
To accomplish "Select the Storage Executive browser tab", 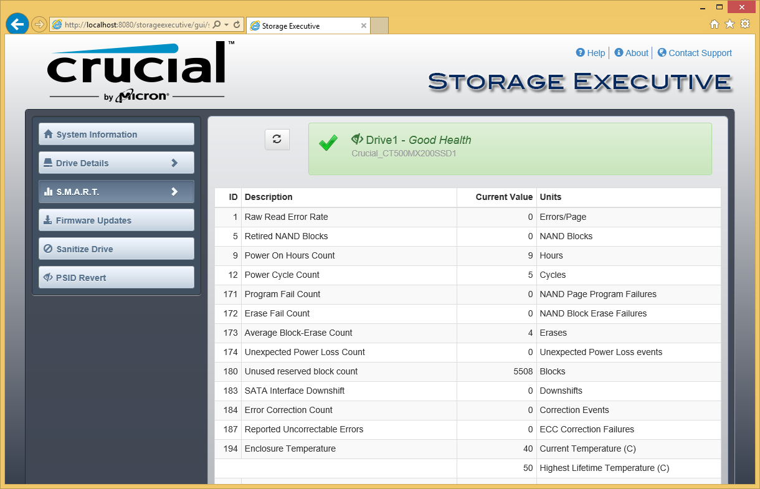I will (308, 26).
